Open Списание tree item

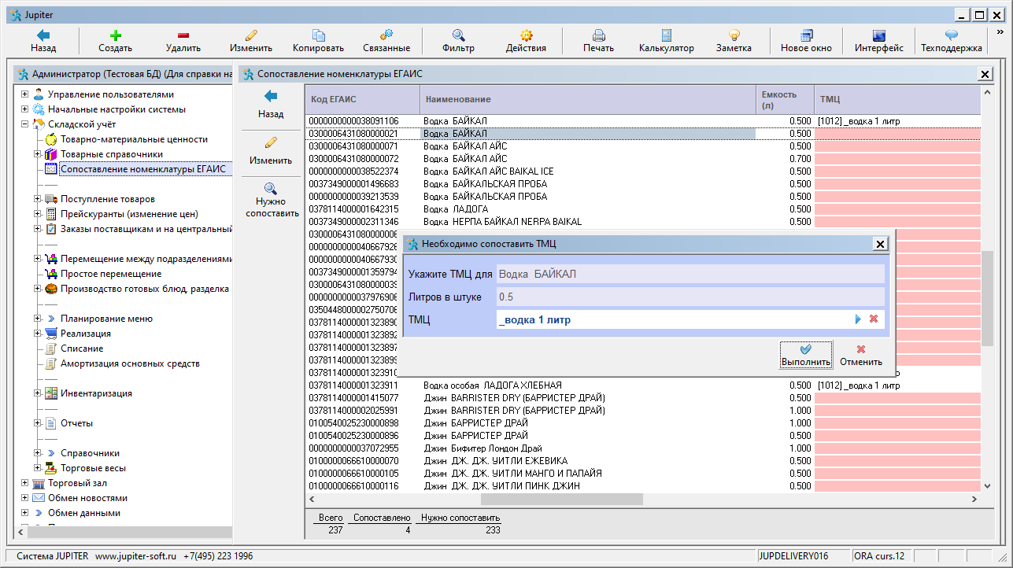tap(82, 349)
